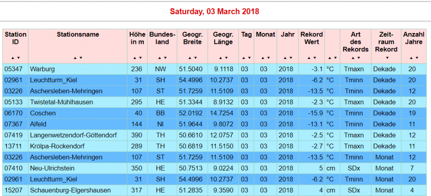
Task: Click the Saturday, 03 March 2018 heading
Action: (x=215, y=11)
